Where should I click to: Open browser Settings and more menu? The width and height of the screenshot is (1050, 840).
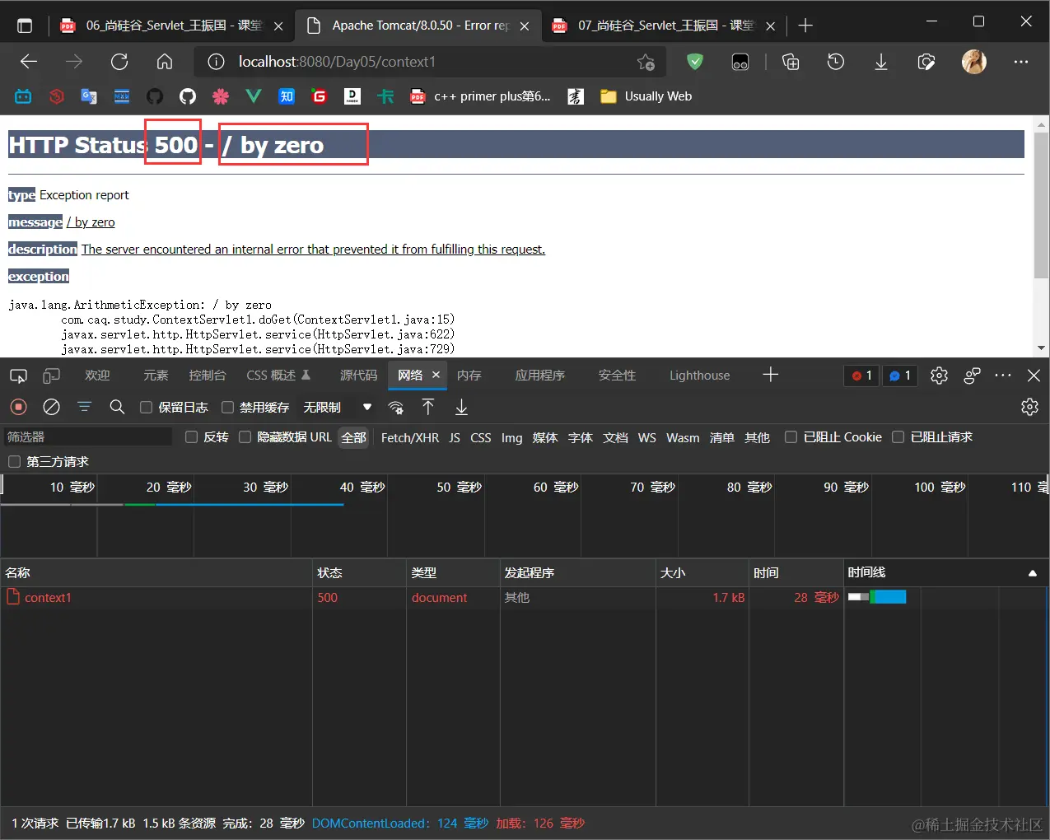tap(1021, 62)
